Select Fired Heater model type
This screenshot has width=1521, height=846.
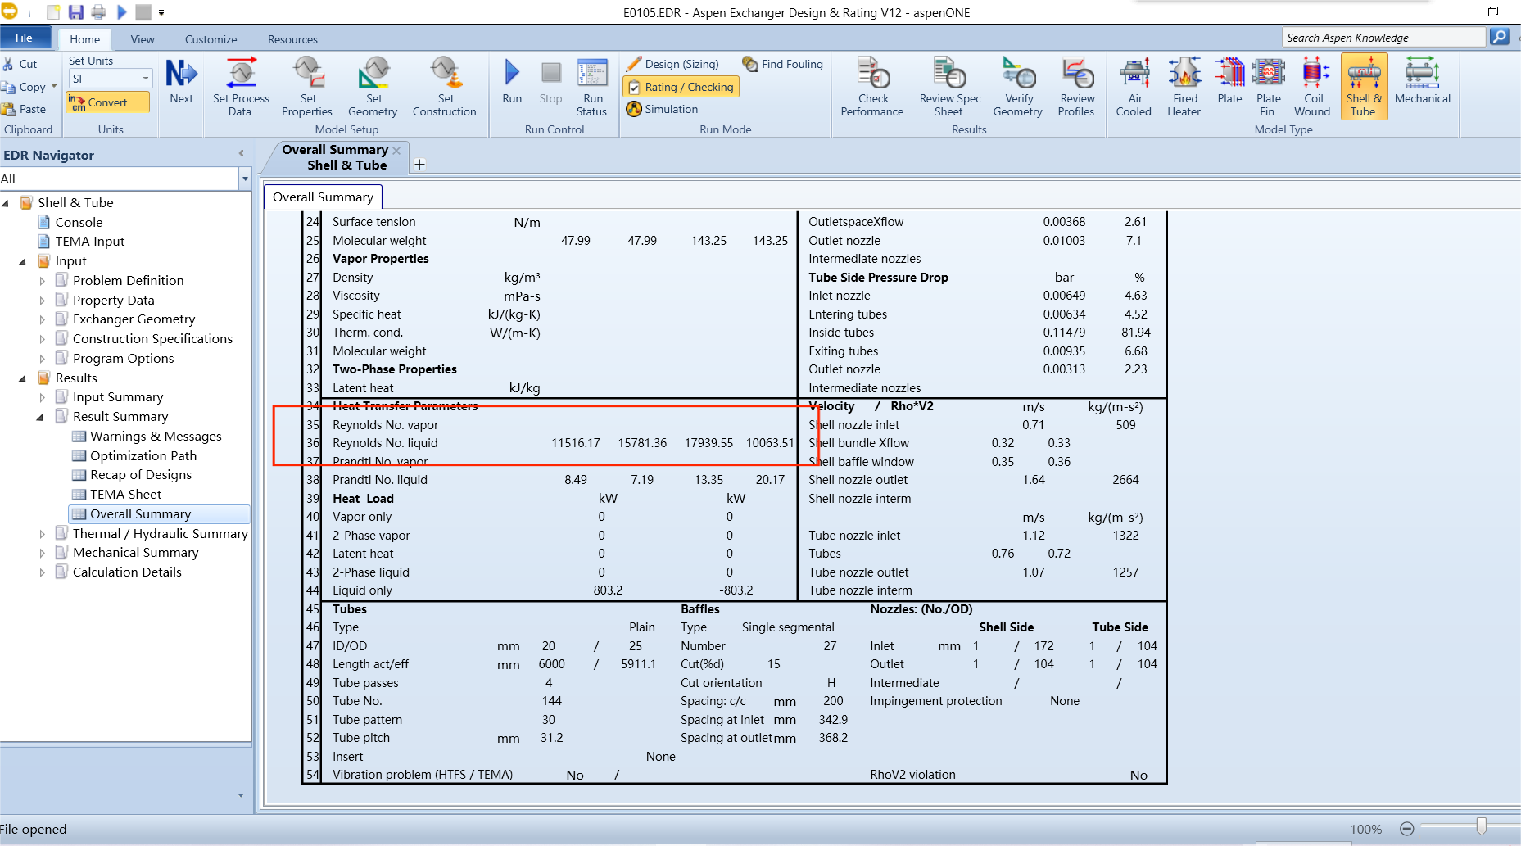pos(1184,88)
